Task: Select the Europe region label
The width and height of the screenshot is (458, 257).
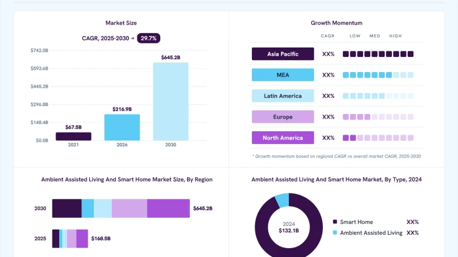Action: (x=283, y=117)
